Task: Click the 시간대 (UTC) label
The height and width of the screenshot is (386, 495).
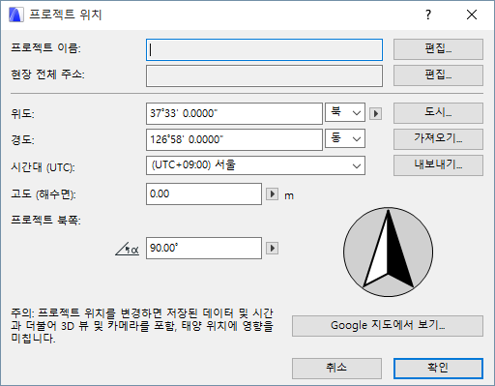Action: tap(43, 167)
